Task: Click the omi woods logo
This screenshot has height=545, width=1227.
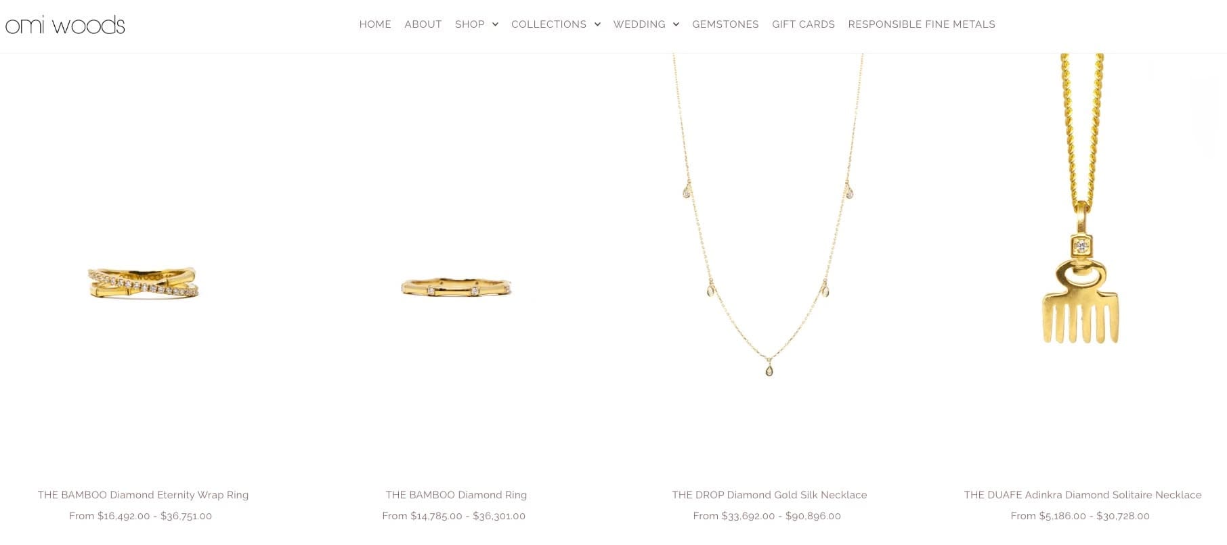Action: (x=65, y=25)
